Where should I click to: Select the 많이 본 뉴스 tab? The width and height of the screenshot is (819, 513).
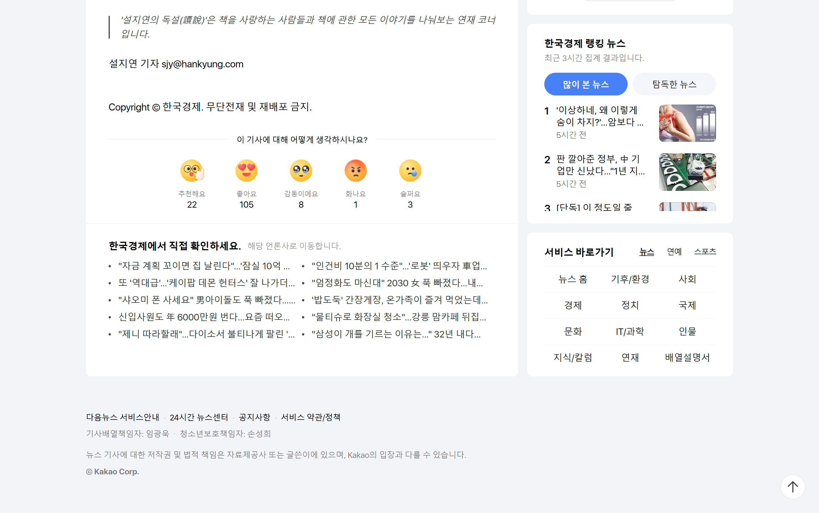pyautogui.click(x=586, y=84)
